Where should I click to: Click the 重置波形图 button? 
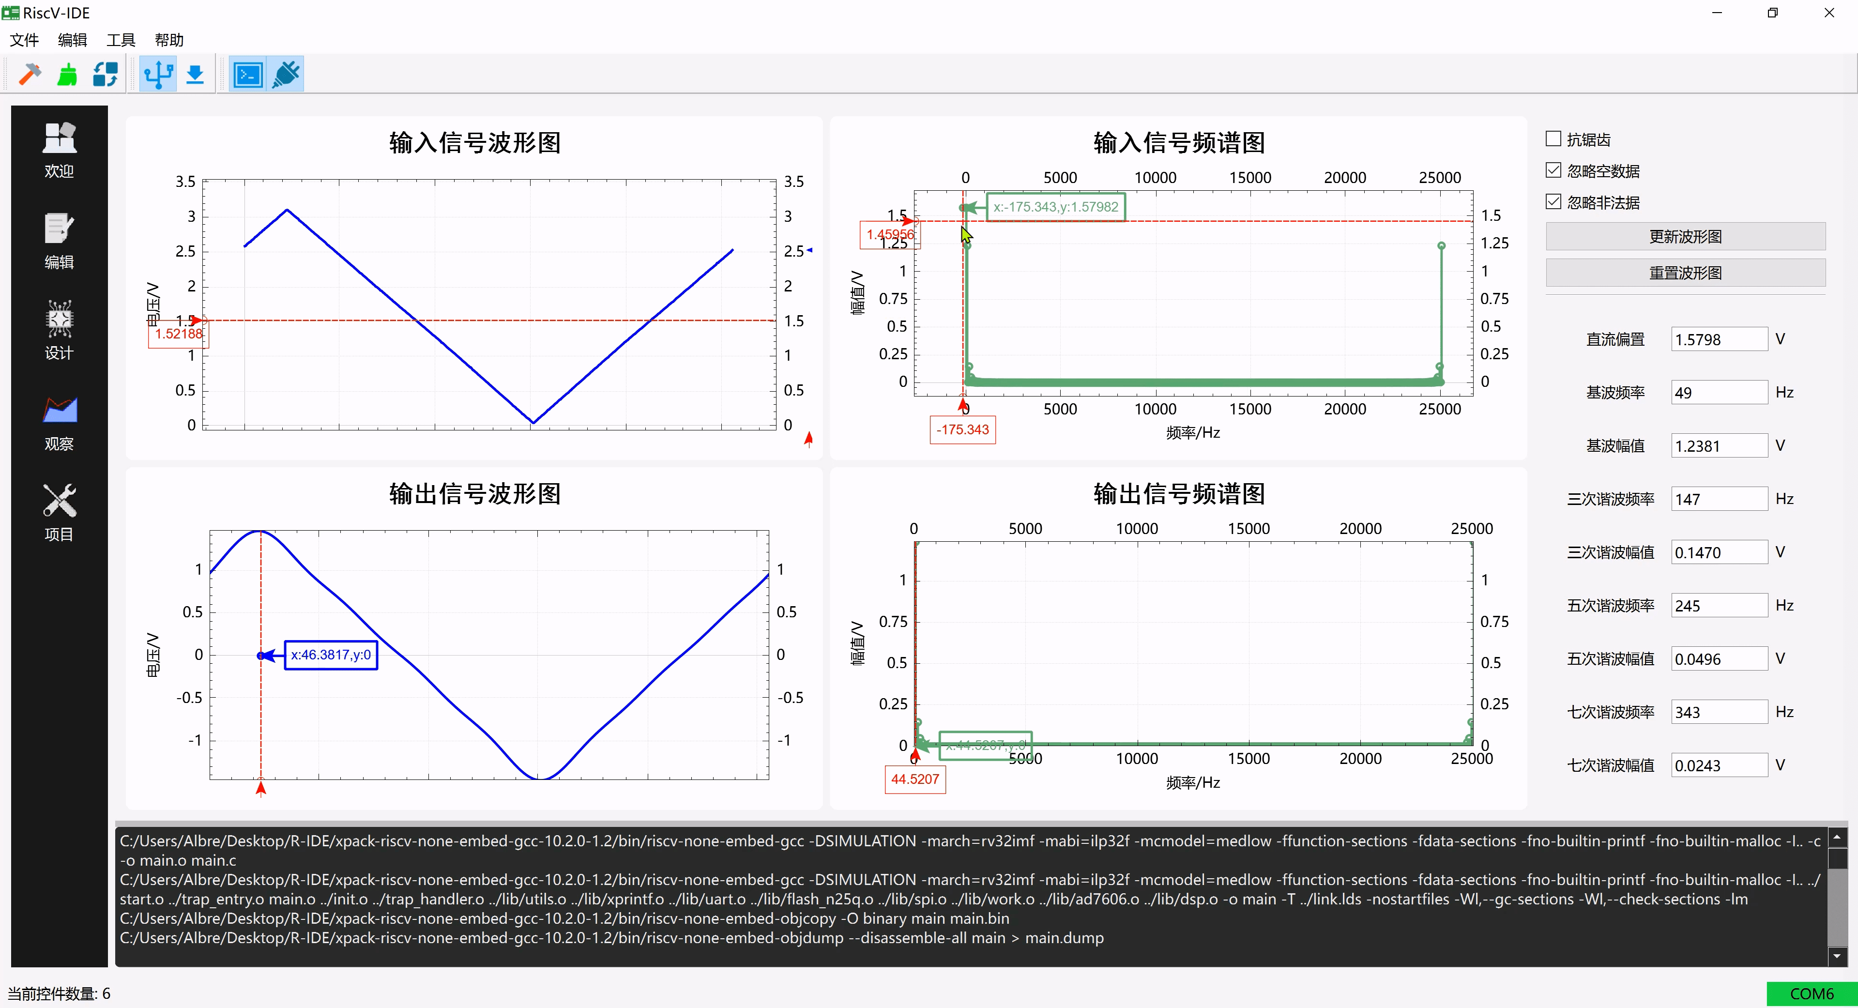pyautogui.click(x=1686, y=273)
